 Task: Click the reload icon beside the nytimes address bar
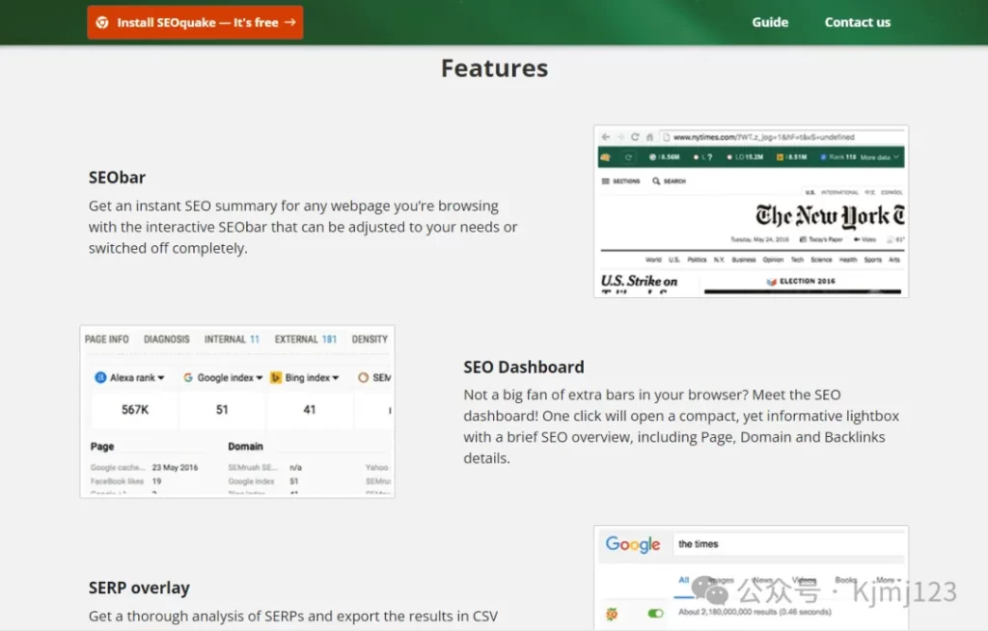(635, 137)
